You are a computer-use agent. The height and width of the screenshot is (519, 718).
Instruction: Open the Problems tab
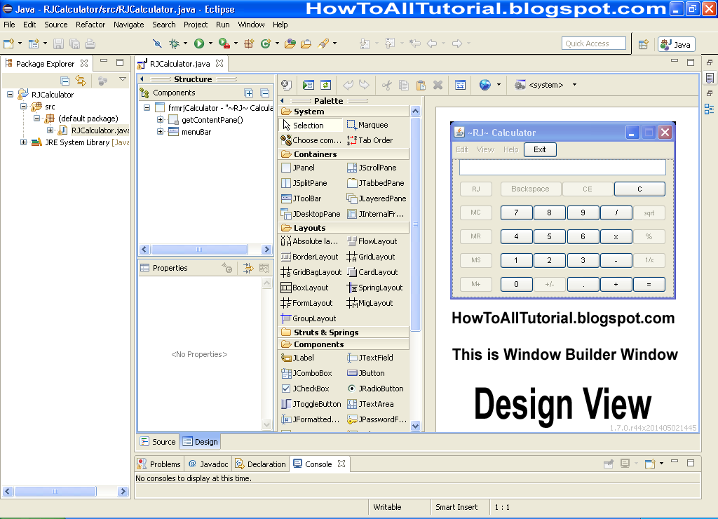(x=159, y=464)
